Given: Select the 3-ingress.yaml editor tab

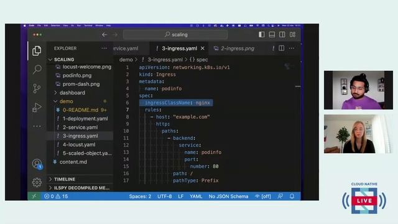Looking at the screenshot, I should [179, 49].
